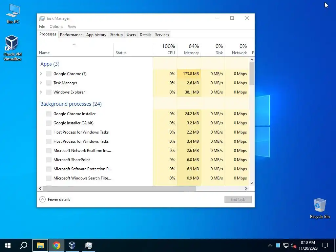Screen dimensions: 336x252
Task: Click the Task Manager title bar icon
Action: click(x=42, y=18)
